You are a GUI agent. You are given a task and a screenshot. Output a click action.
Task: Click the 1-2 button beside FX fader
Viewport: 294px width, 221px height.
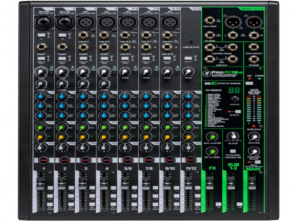pos(219,204)
